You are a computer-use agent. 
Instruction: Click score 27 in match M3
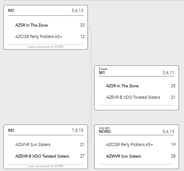click(82, 156)
